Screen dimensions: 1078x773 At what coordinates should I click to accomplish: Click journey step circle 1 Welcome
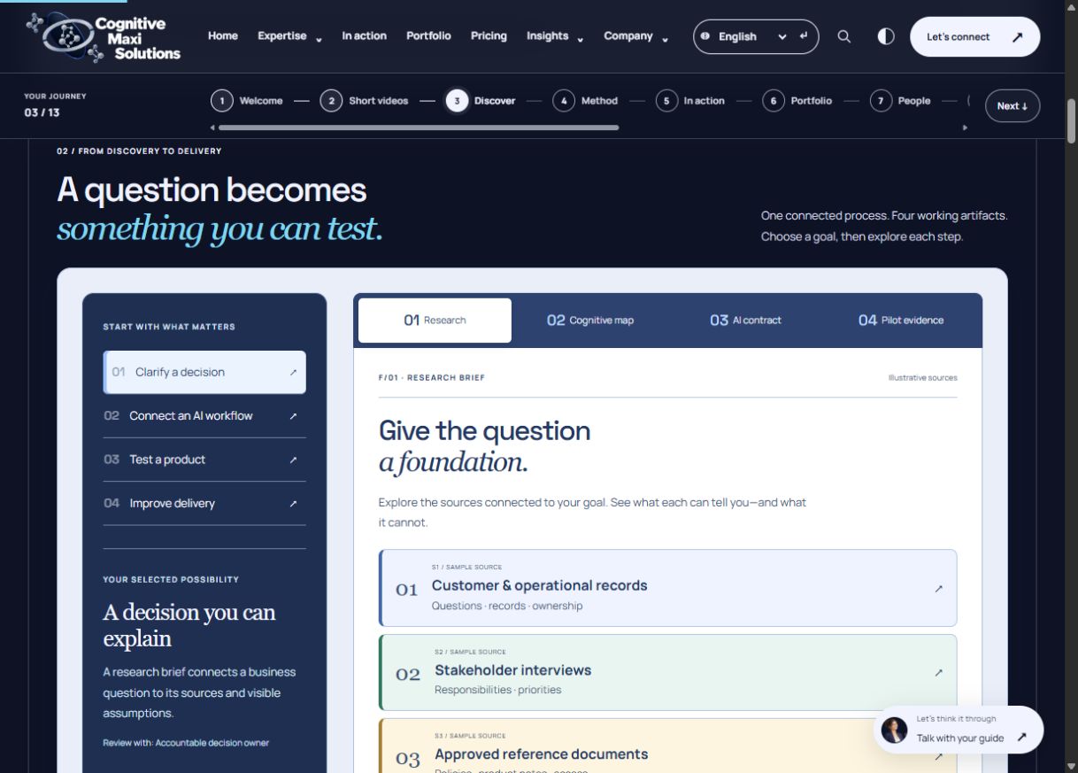[x=221, y=101]
